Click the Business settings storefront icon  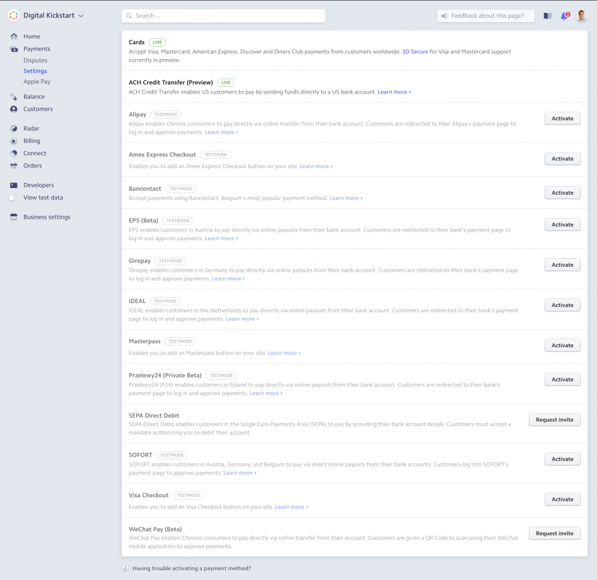[14, 217]
